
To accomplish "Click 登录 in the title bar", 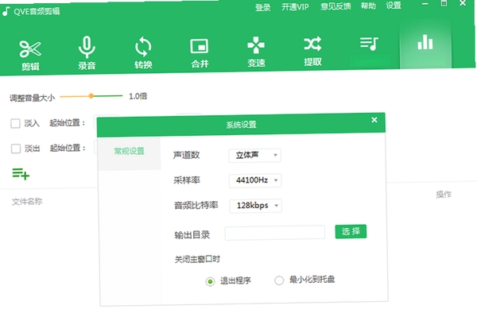I will (x=263, y=7).
